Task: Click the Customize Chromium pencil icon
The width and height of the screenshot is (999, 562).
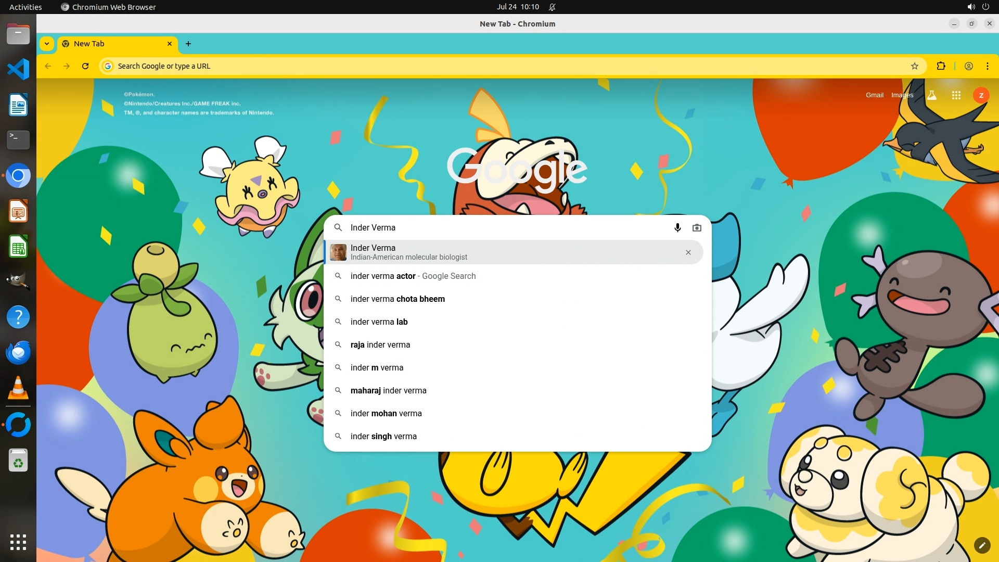Action: pos(982,545)
